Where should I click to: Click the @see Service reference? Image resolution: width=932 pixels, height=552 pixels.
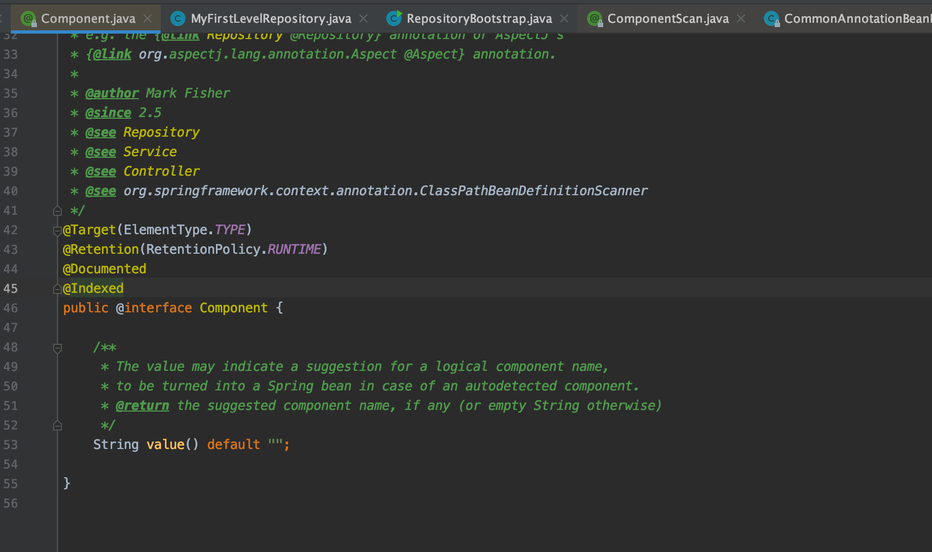(x=150, y=152)
